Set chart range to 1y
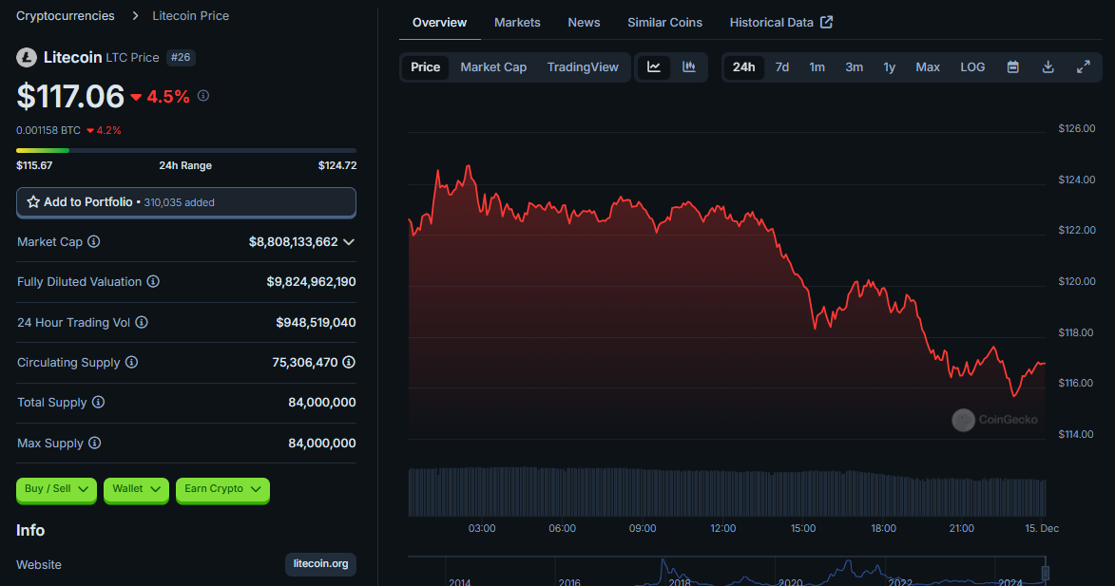 (x=889, y=66)
